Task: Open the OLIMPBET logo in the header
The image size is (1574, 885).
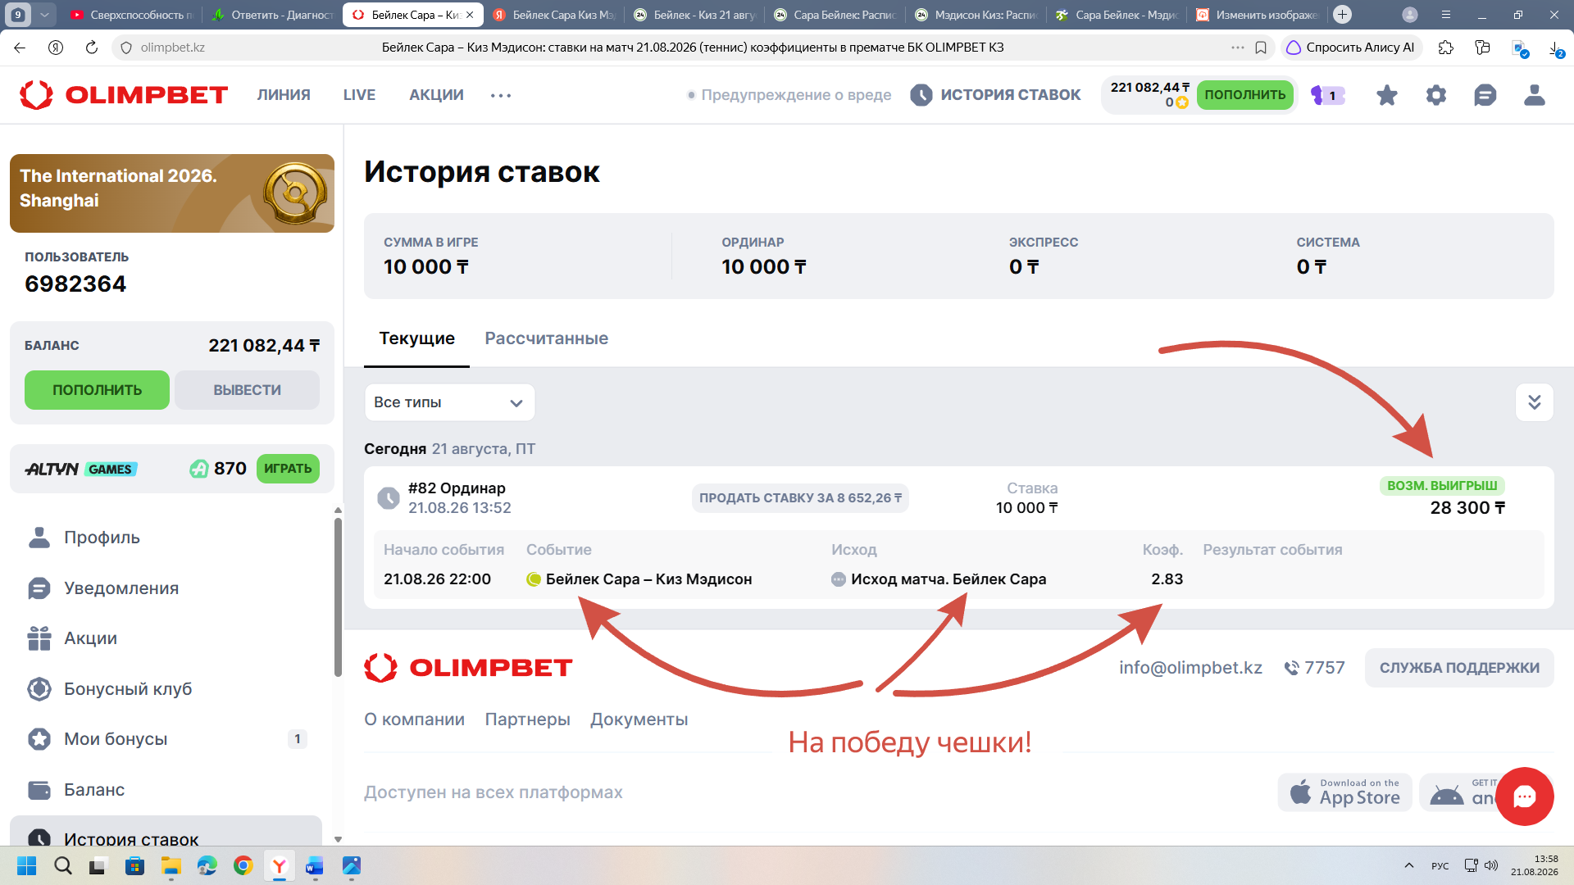Action: [124, 95]
